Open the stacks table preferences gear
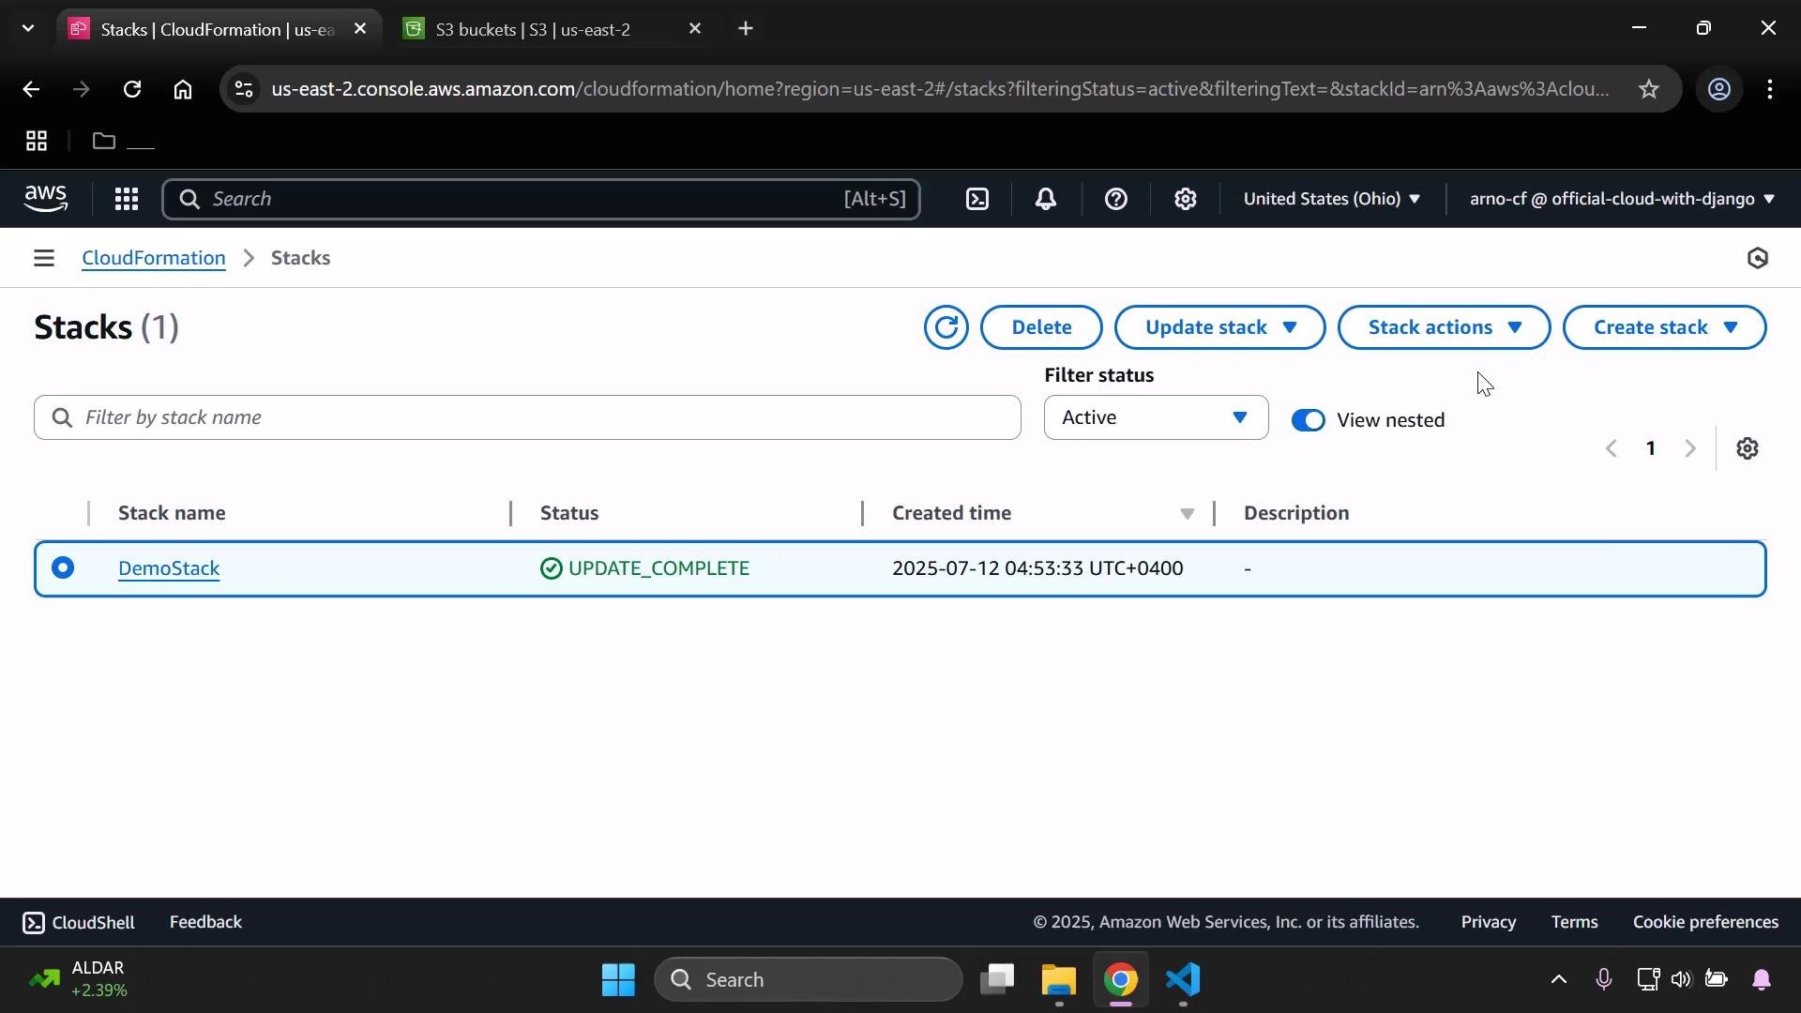This screenshot has width=1801, height=1013. click(x=1747, y=448)
